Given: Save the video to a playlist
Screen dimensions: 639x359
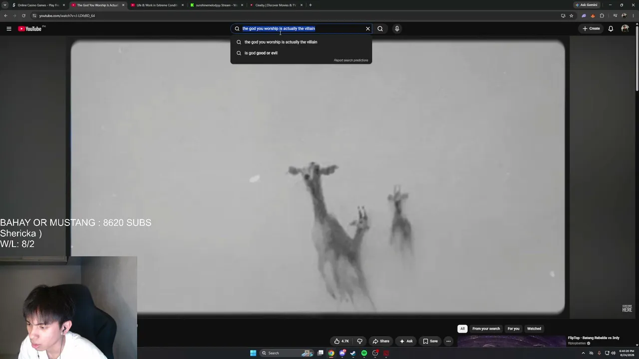Looking at the screenshot, I should tap(430, 341).
